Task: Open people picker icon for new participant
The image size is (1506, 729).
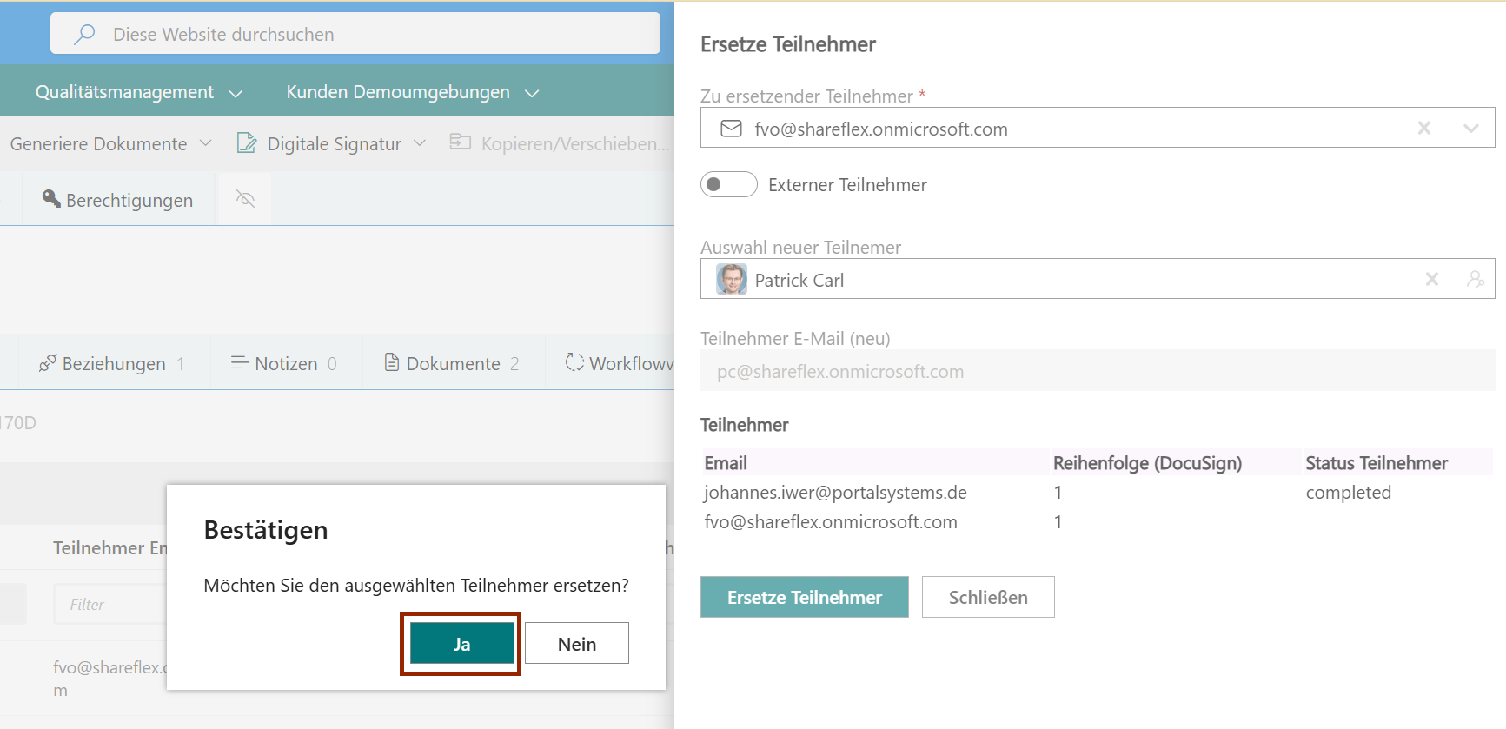Action: tap(1475, 280)
